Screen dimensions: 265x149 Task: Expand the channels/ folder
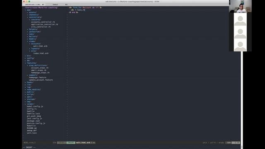tap(34, 15)
